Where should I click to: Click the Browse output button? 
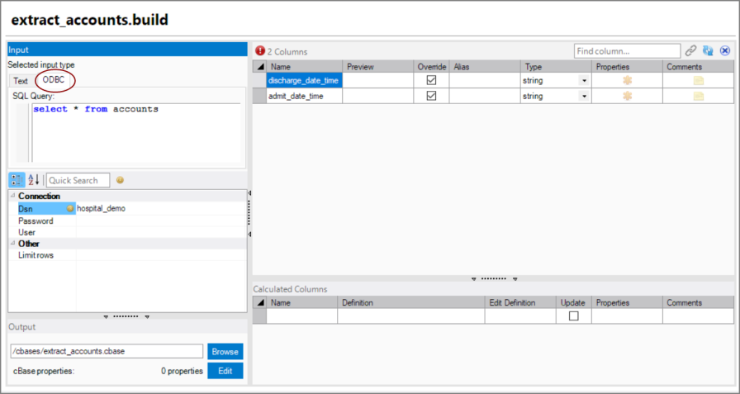coord(225,352)
